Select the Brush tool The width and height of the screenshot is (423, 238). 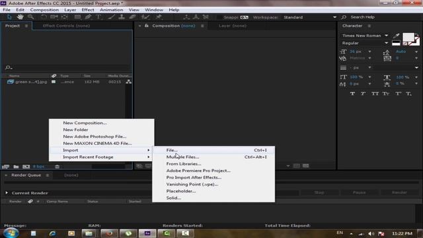click(112, 17)
